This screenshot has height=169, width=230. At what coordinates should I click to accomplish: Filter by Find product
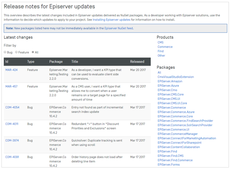[x=161, y=51]
